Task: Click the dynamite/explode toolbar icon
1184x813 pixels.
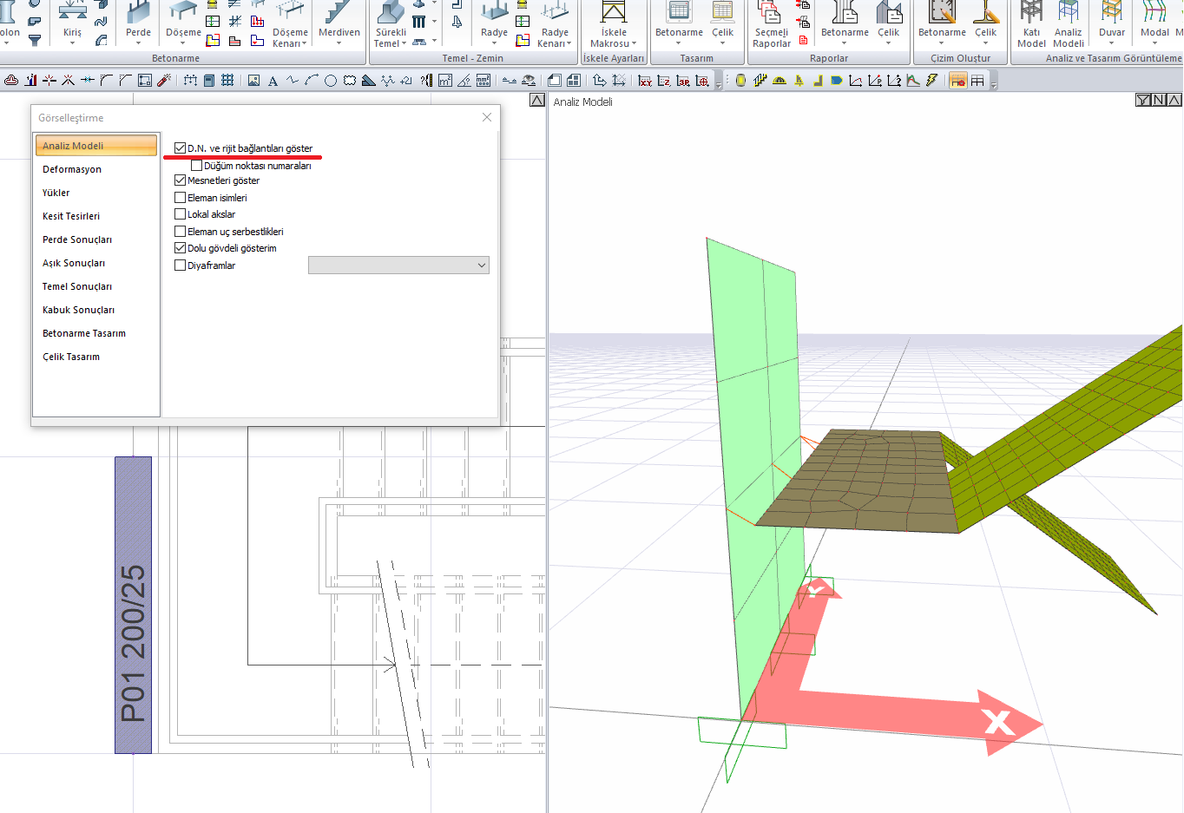Action: tap(164, 81)
